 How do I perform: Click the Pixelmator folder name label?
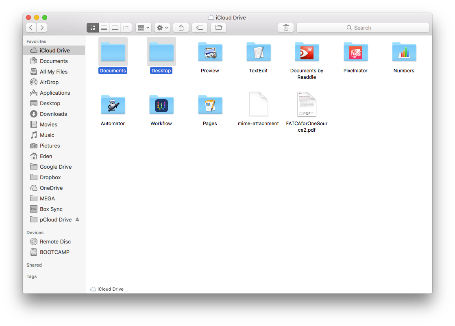coord(355,70)
